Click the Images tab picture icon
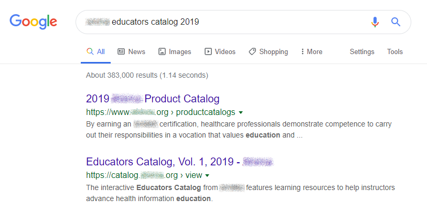Screen dimensions: 427x210 162,51
